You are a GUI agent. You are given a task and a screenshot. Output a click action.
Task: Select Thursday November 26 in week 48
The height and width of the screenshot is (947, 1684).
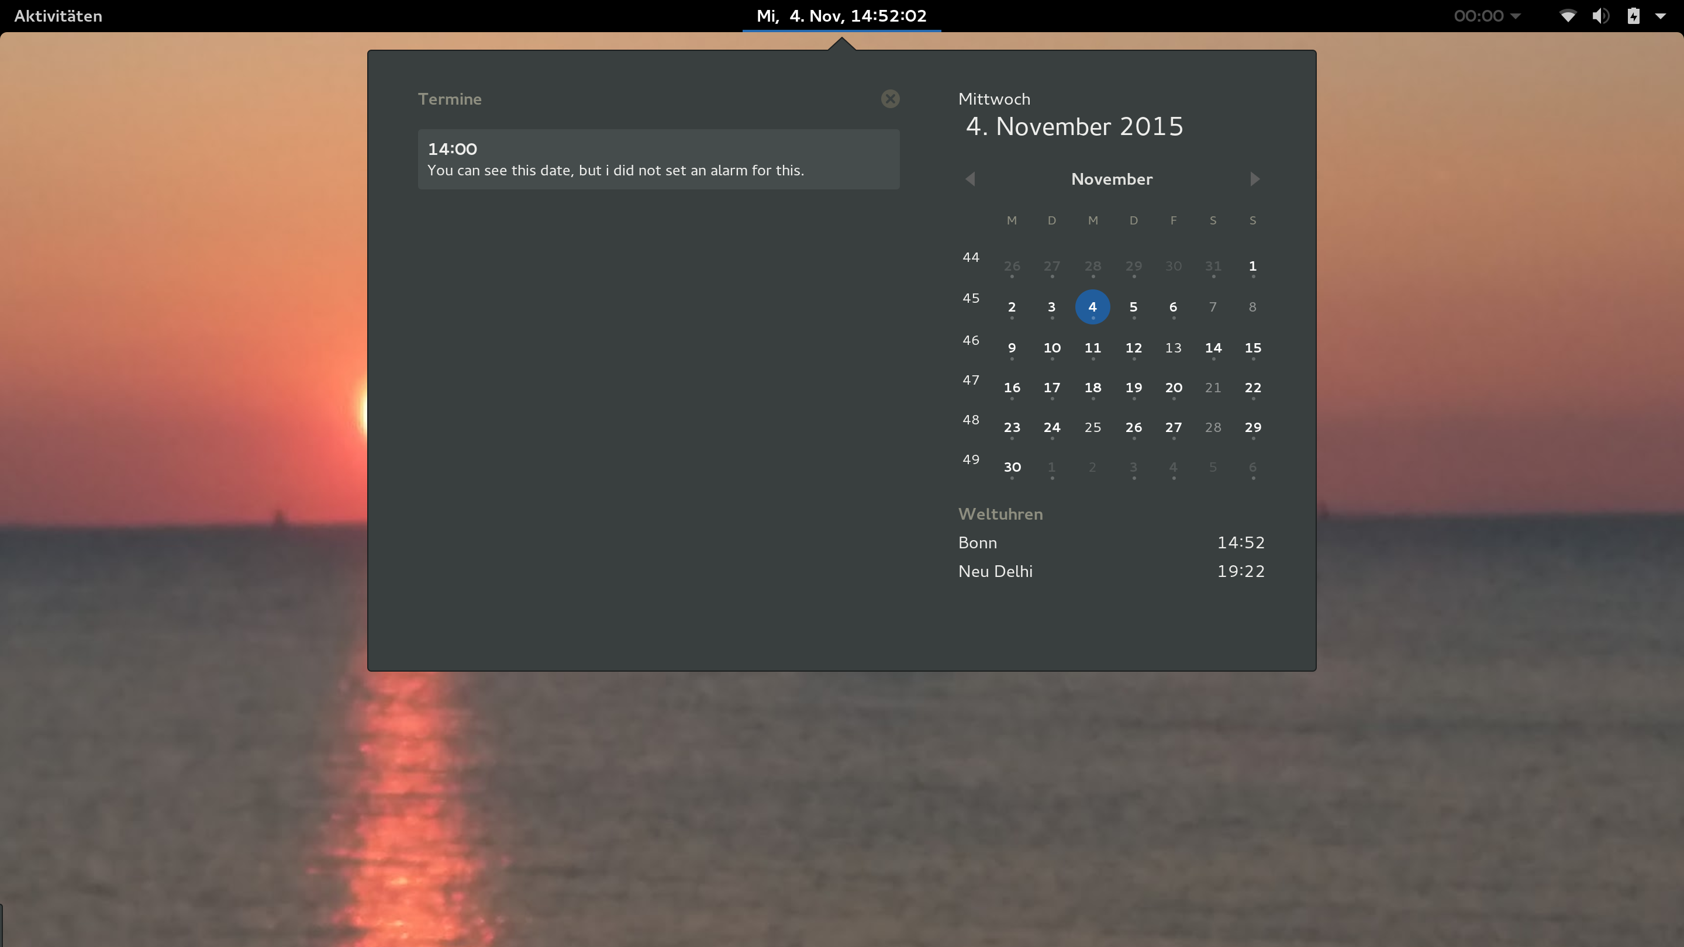[x=1133, y=427]
